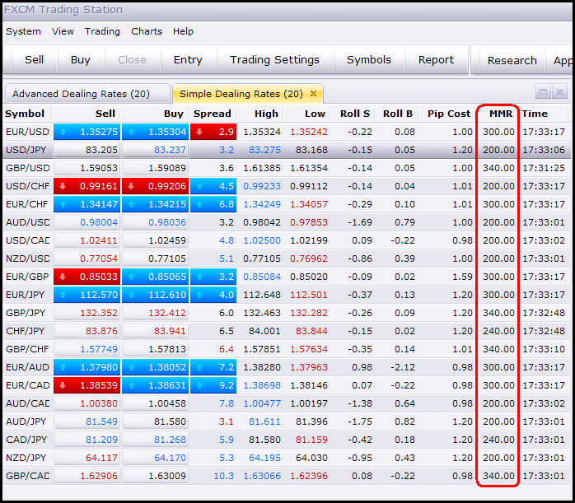Sort by the Spread column header
This screenshot has height=503, width=575.
[213, 114]
